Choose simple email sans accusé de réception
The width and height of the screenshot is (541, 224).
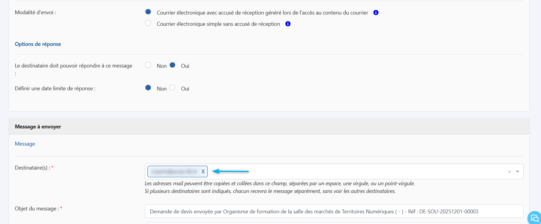coord(148,23)
